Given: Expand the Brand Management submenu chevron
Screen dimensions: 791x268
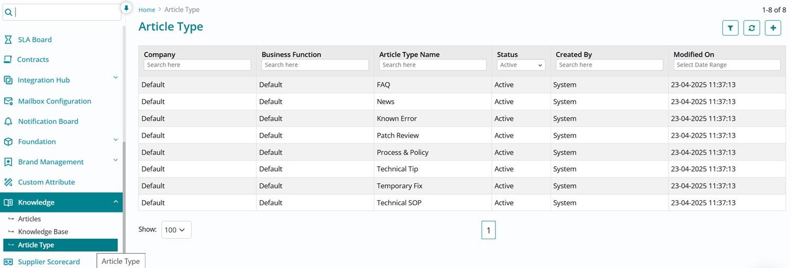Looking at the screenshot, I should pos(115,160).
